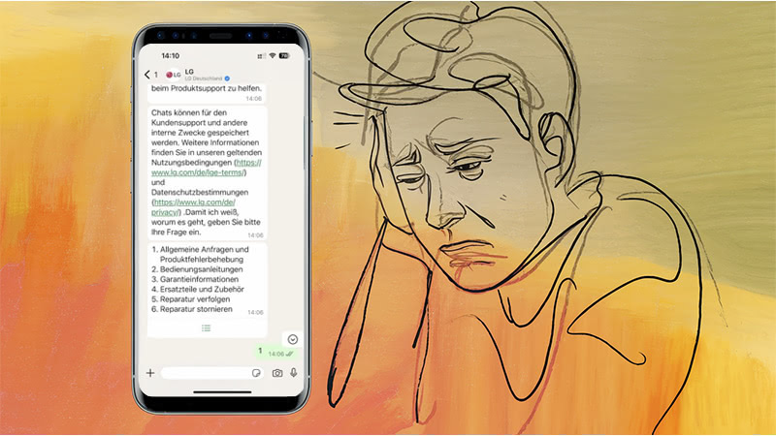The height and width of the screenshot is (436, 776).
Task: Tap the 14:10 clock in the status bar
Action: pos(171,56)
